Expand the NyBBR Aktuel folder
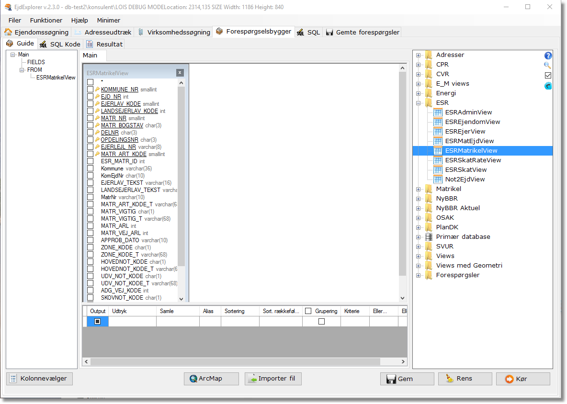Screen dimensions: 567x404 (419, 208)
